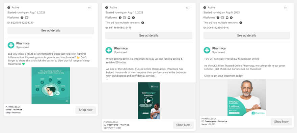This screenshot has width=297, height=133.
Task: Expand truncated ad text ellipsis on Aug 10 ad
Action: (x=107, y=80)
